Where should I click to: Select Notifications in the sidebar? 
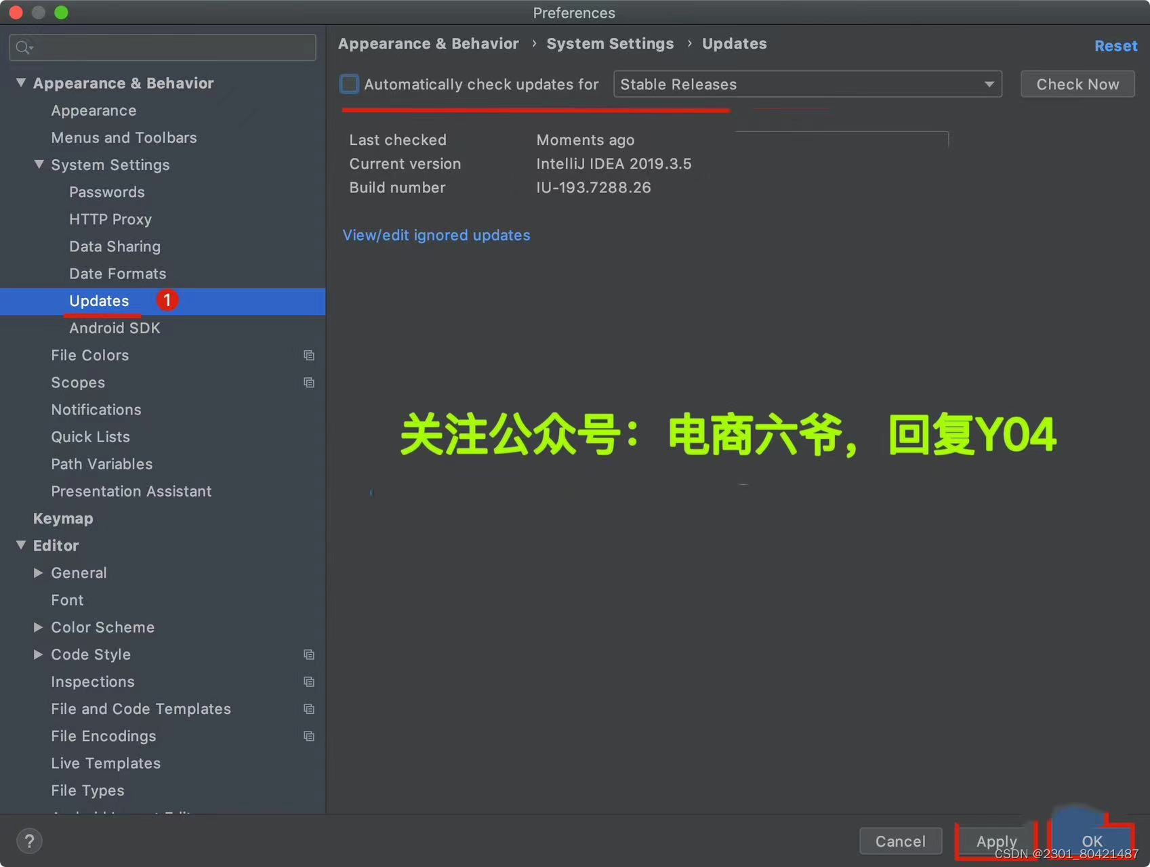point(96,409)
